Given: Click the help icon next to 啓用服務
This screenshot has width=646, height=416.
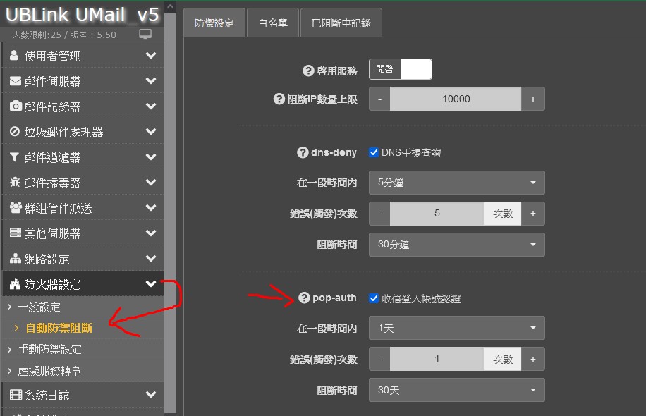Looking at the screenshot, I should (x=307, y=71).
